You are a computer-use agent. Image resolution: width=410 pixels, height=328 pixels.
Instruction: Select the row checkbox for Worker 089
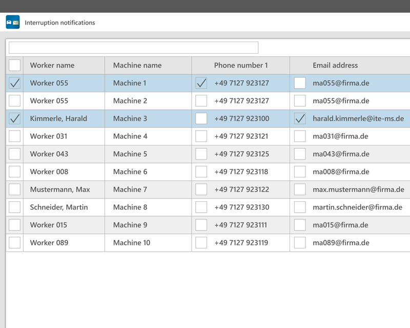[14, 242]
